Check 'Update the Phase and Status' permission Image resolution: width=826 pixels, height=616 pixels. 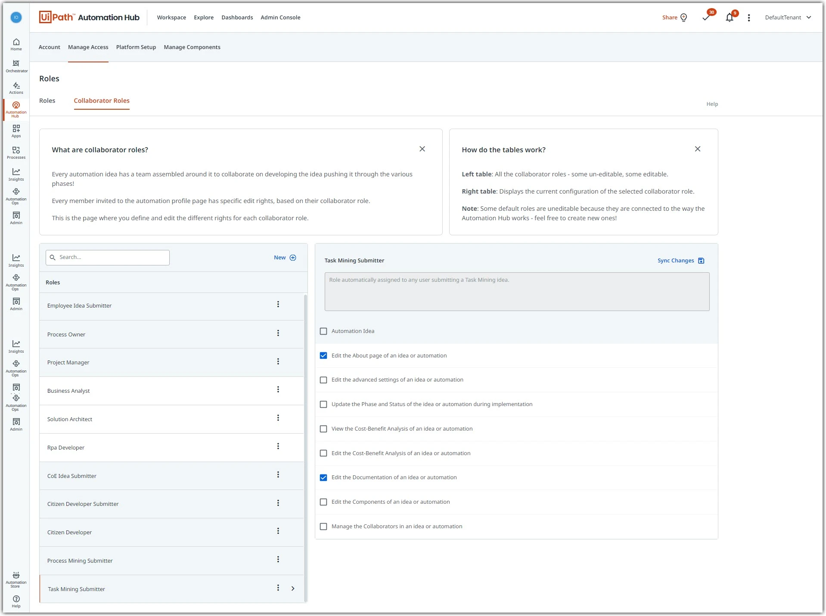coord(323,404)
